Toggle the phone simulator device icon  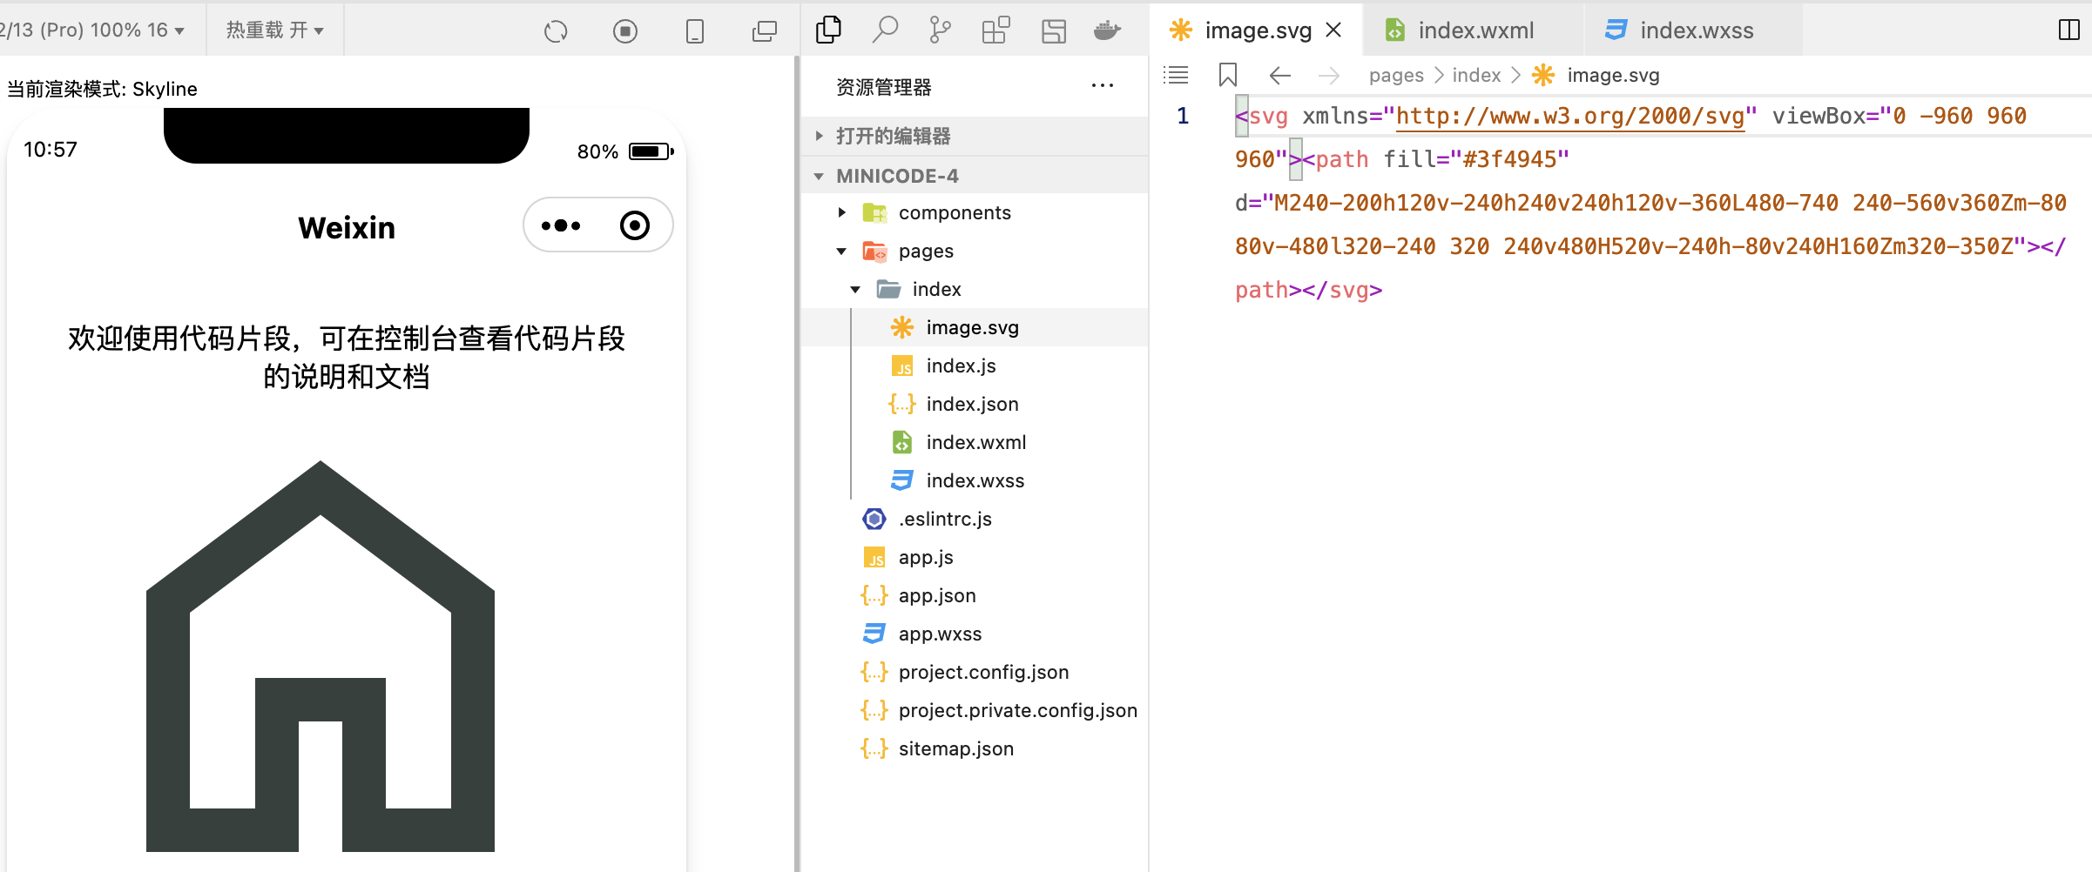(695, 31)
